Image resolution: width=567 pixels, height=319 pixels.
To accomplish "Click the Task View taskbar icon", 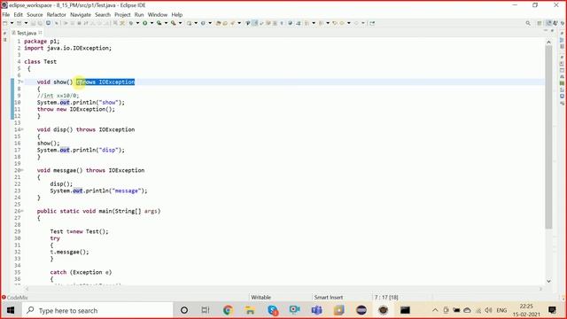I will click(206, 310).
